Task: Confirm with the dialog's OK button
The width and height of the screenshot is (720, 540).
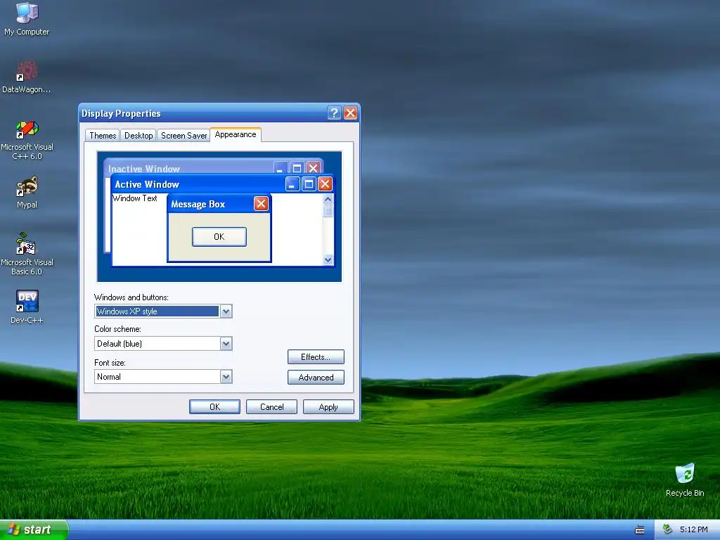Action: (x=214, y=407)
